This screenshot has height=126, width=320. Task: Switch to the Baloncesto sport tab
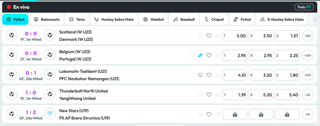pyautogui.click(x=47, y=19)
